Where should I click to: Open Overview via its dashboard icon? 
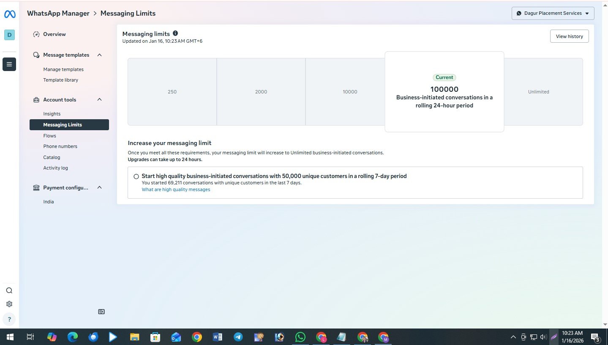coord(36,34)
